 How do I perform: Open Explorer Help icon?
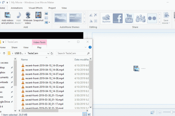[x=90, y=47]
